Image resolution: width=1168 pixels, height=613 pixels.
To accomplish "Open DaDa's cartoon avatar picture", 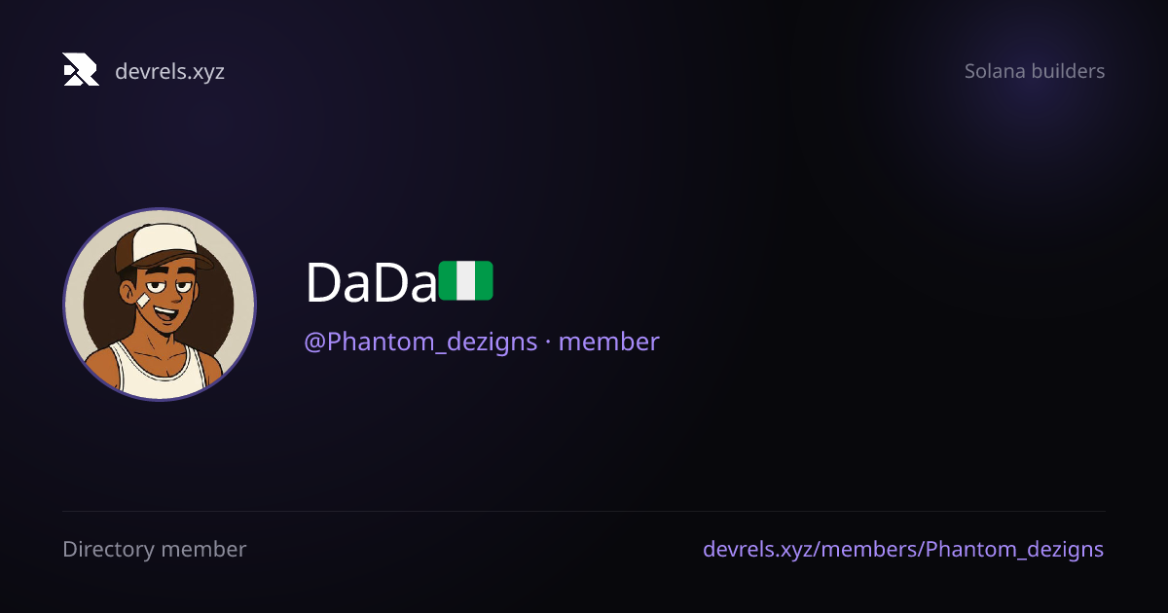I will coord(160,305).
